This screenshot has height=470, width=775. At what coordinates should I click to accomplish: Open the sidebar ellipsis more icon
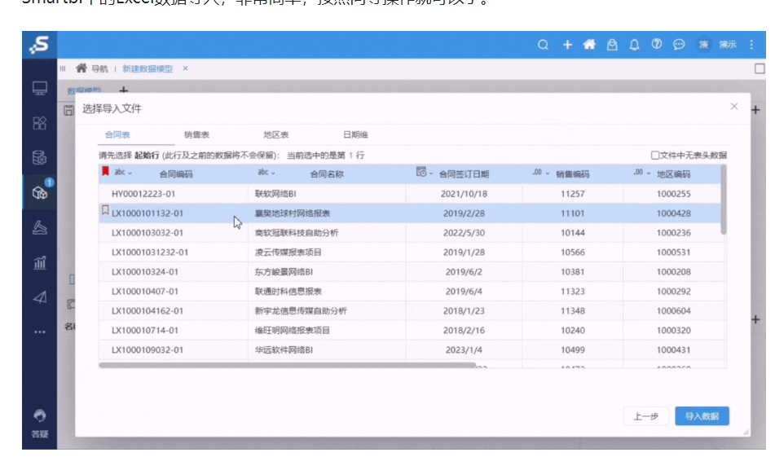[x=40, y=332]
